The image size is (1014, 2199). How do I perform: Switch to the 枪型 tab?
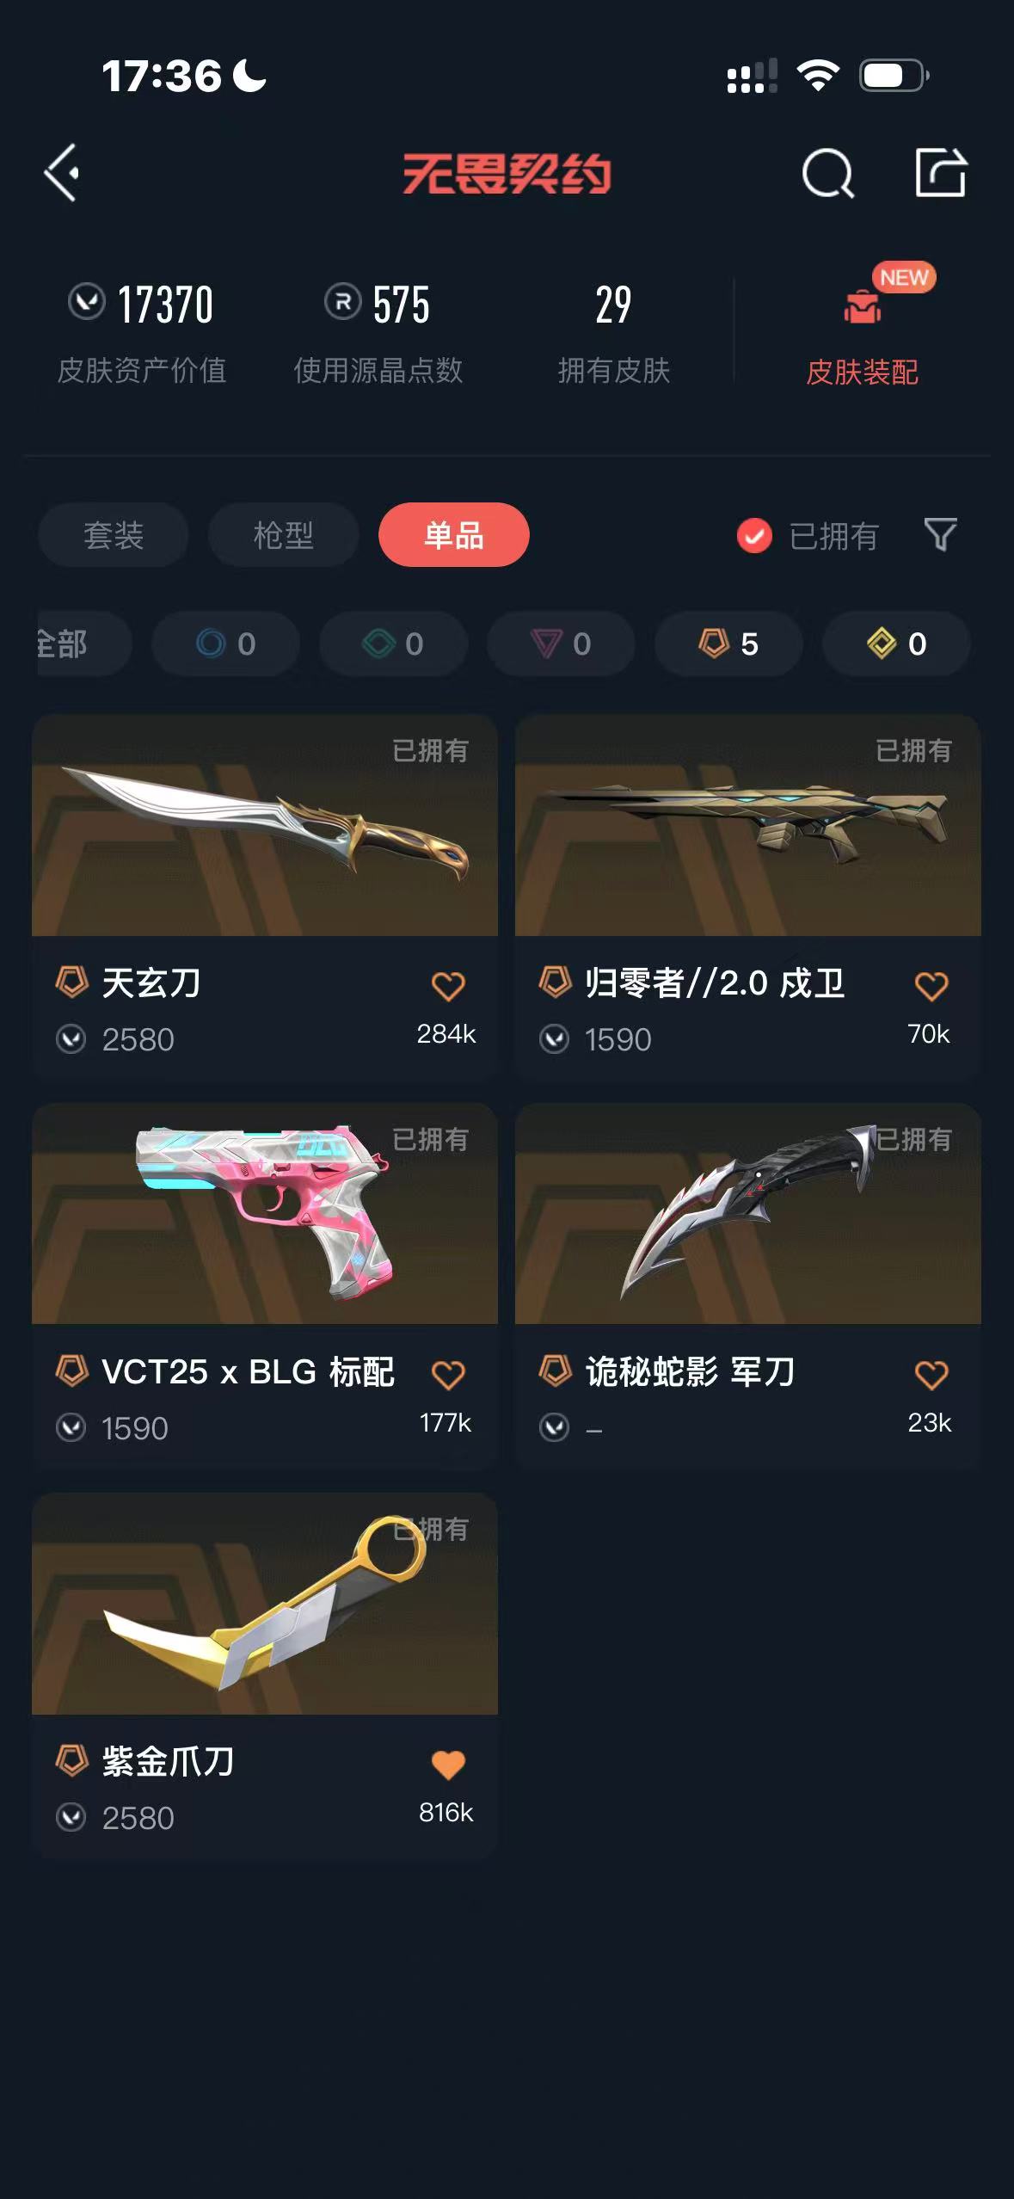coord(283,535)
